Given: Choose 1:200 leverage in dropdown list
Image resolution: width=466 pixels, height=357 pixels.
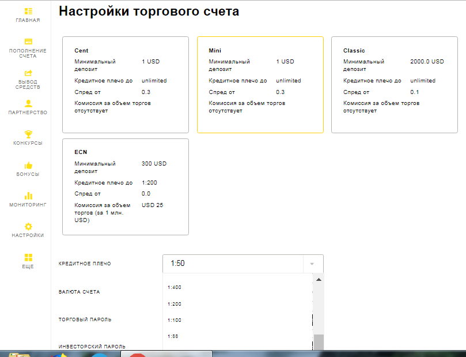Looking at the screenshot, I should point(175,304).
